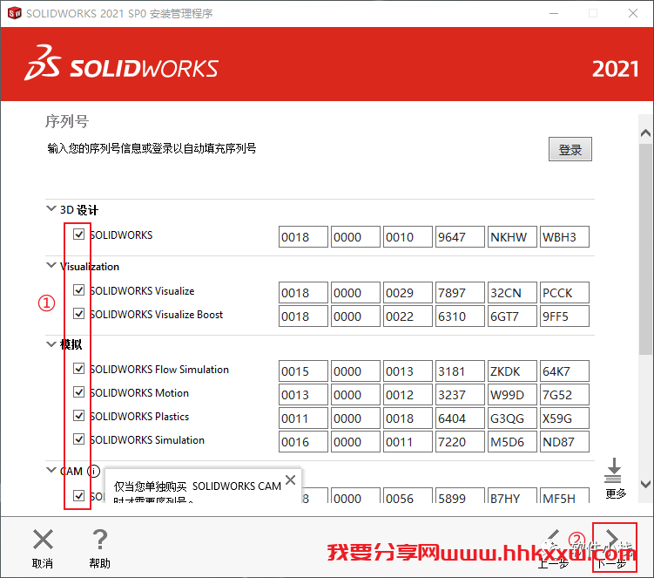Uncheck the SOLIDWORKS 3D design checkbox

point(79,235)
